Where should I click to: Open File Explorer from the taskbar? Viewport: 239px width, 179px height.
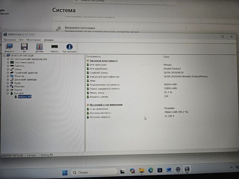coord(142,171)
